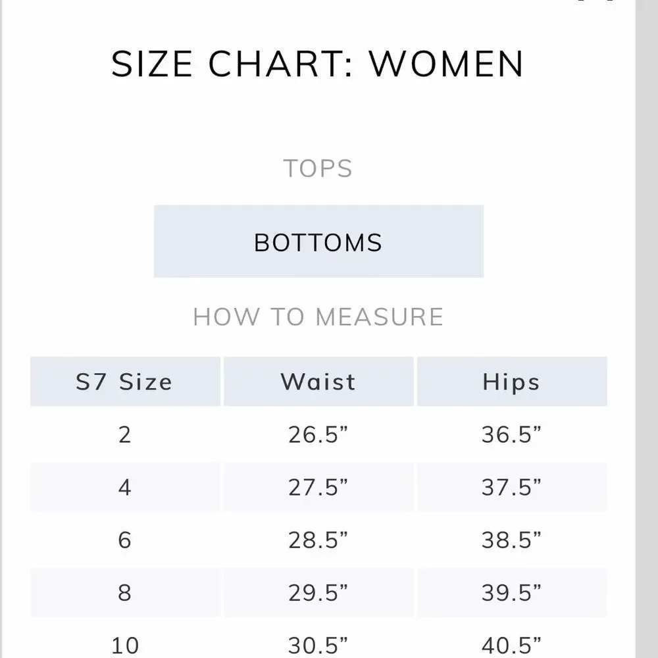658x658 pixels.
Task: Click the 29.5" waist cell
Action: pyautogui.click(x=318, y=593)
